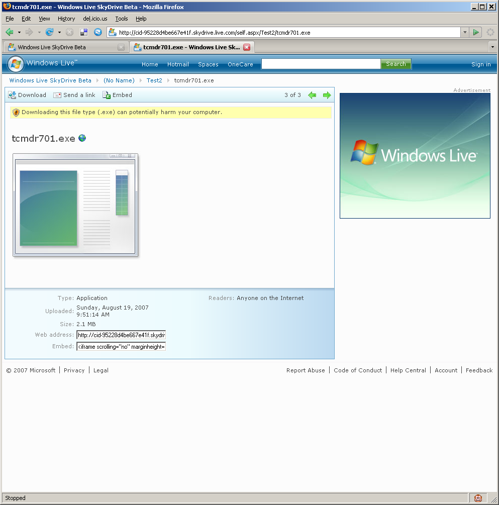
Task: Select the Web address text field
Action: [x=121, y=335]
